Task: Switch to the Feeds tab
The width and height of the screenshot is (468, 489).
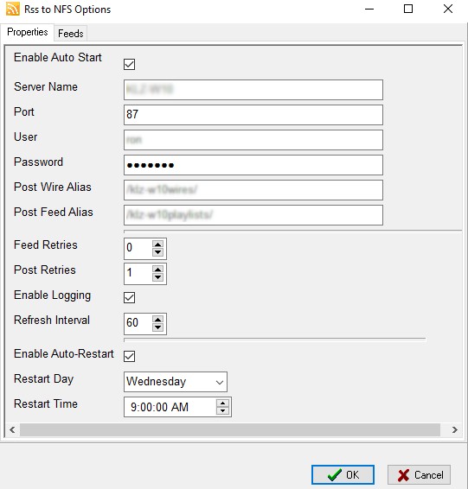Action: click(71, 34)
